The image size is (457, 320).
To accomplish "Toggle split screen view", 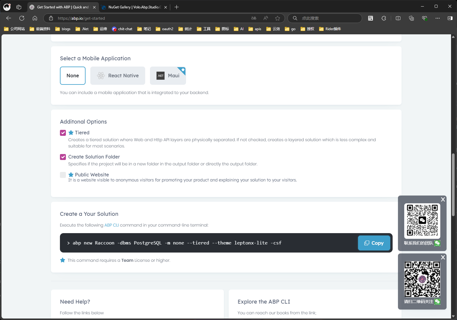I will [398, 18].
